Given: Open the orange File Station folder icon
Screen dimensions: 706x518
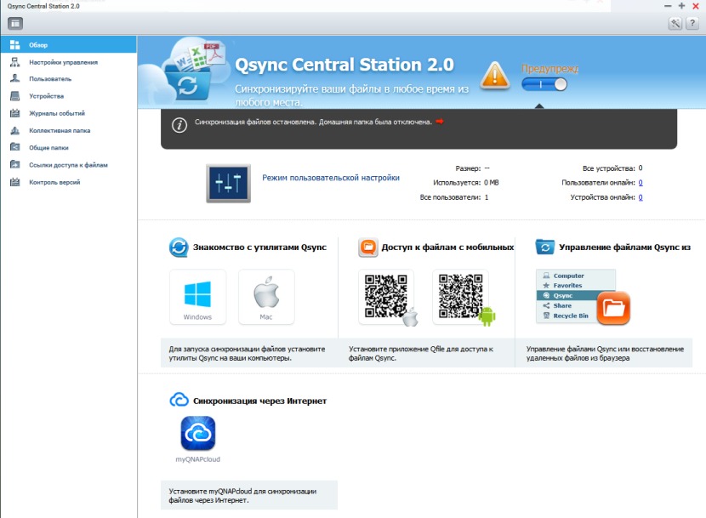Looking at the screenshot, I should pyautogui.click(x=613, y=308).
